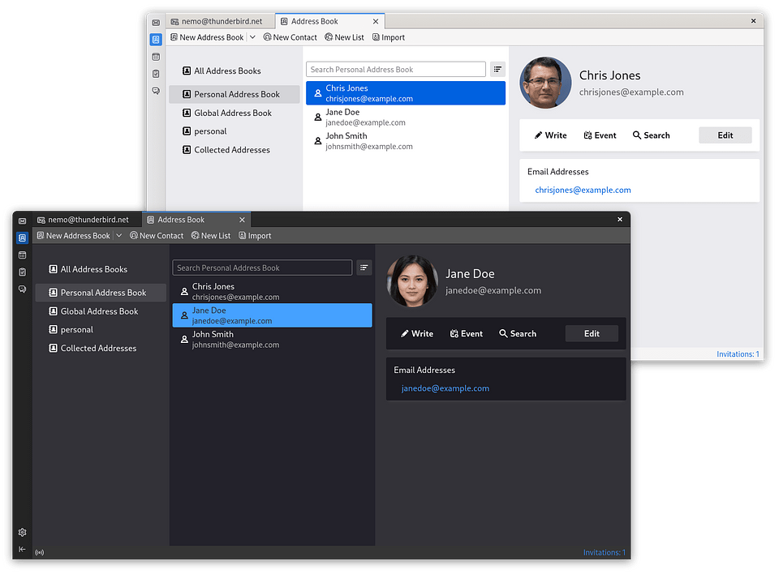
Task: Click the janedoe@example.com email link
Action: 445,388
